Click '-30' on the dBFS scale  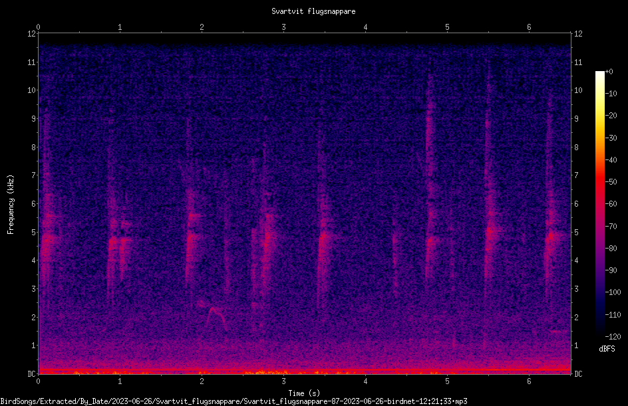pos(611,138)
